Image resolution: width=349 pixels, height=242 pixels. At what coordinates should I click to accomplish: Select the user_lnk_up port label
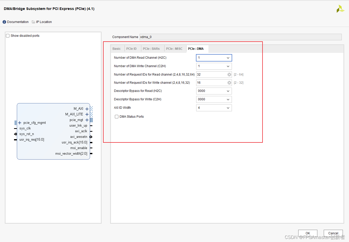point(78,126)
